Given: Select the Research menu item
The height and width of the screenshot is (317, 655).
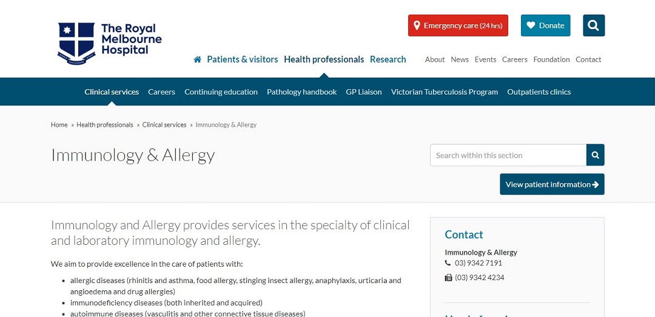Looking at the screenshot, I should point(388,59).
